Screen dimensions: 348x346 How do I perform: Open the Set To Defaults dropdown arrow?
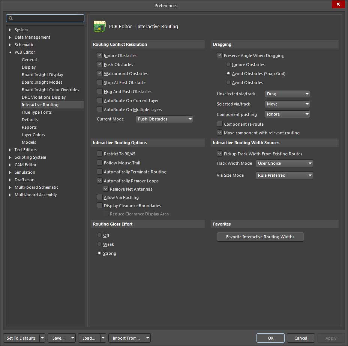pyautogui.click(x=42, y=338)
